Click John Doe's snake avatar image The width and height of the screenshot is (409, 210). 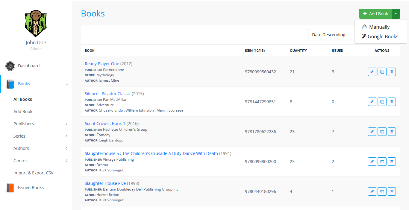36,23
